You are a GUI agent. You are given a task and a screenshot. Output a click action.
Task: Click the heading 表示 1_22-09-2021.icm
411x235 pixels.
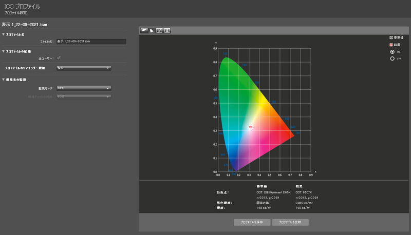point(24,24)
